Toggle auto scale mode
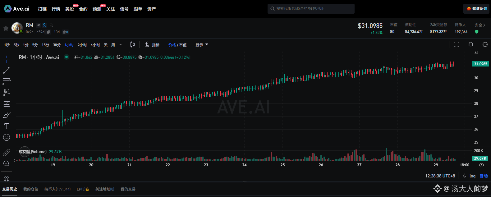Image resolution: width=491 pixels, height=197 pixels. click(484, 176)
